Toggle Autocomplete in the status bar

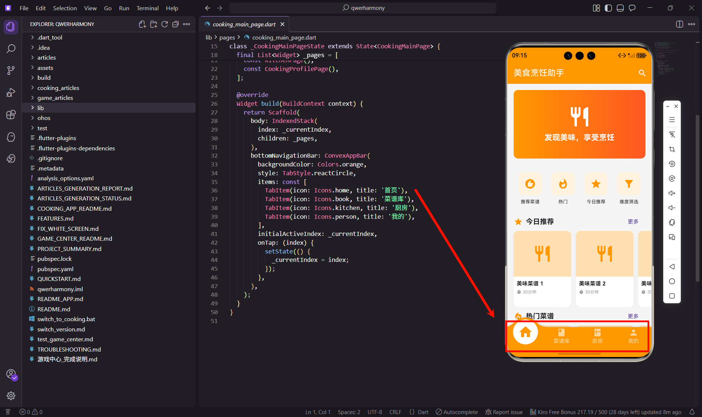click(457, 412)
